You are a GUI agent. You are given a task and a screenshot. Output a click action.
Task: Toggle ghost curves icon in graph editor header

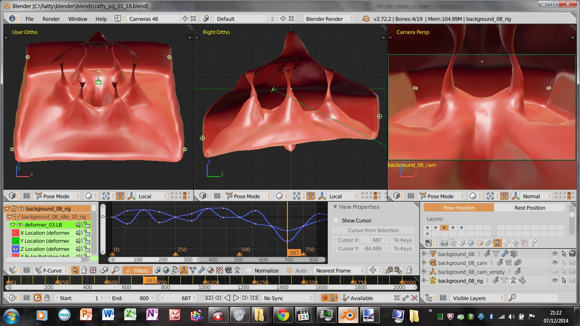coord(409,270)
